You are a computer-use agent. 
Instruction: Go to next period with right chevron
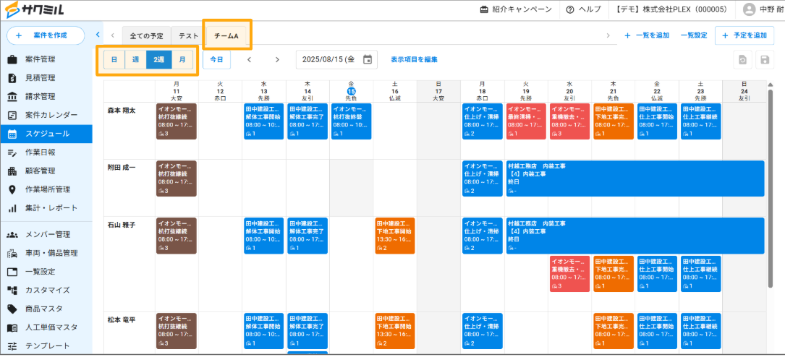(x=276, y=60)
